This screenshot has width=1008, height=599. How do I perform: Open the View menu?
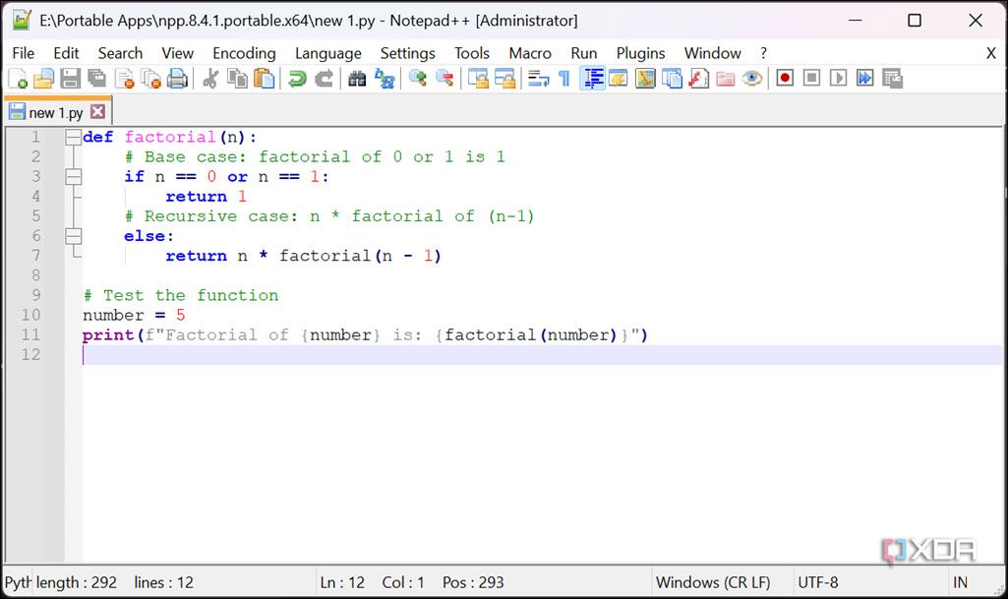coord(177,53)
